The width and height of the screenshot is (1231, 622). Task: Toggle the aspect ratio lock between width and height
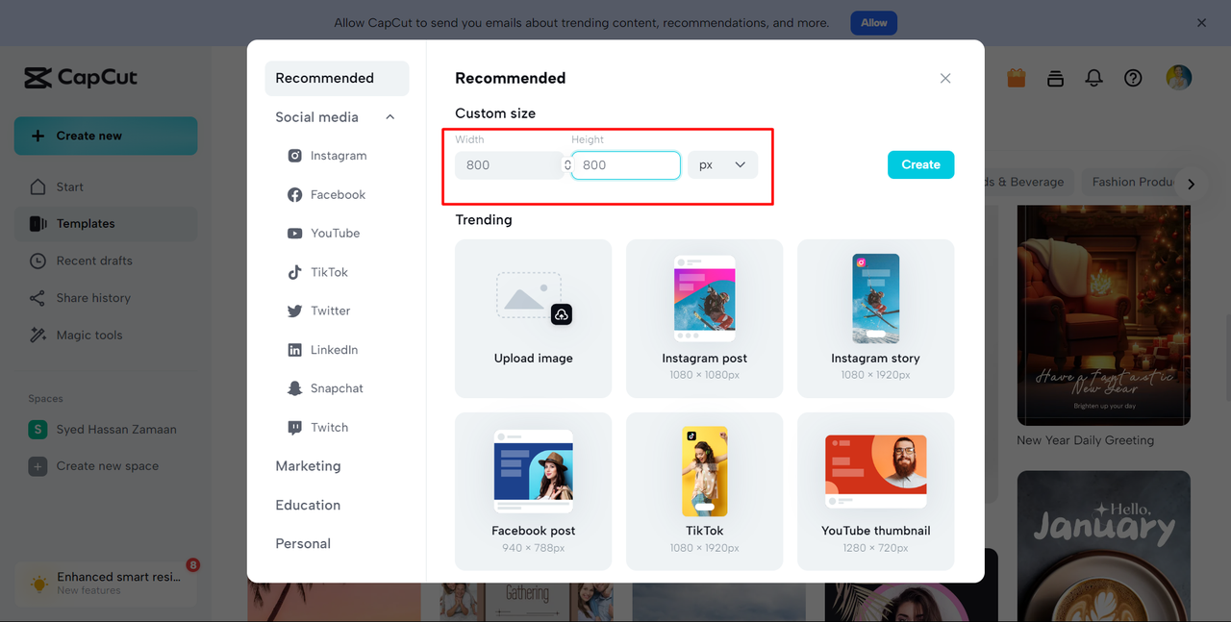tap(567, 165)
